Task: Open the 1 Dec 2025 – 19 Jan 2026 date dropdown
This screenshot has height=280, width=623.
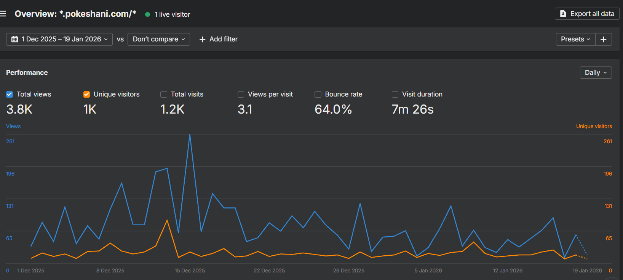Action: pyautogui.click(x=59, y=39)
